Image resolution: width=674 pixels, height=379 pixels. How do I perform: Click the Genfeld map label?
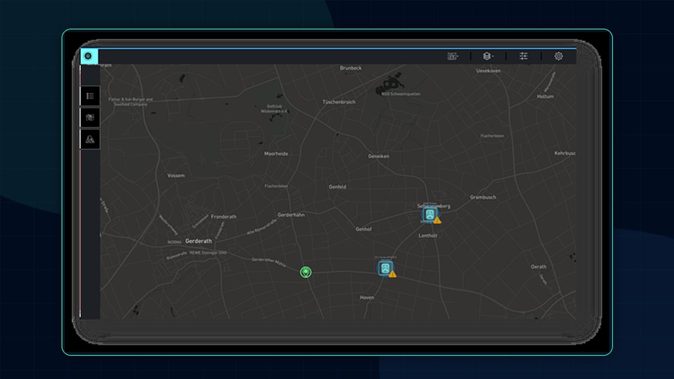click(x=337, y=186)
